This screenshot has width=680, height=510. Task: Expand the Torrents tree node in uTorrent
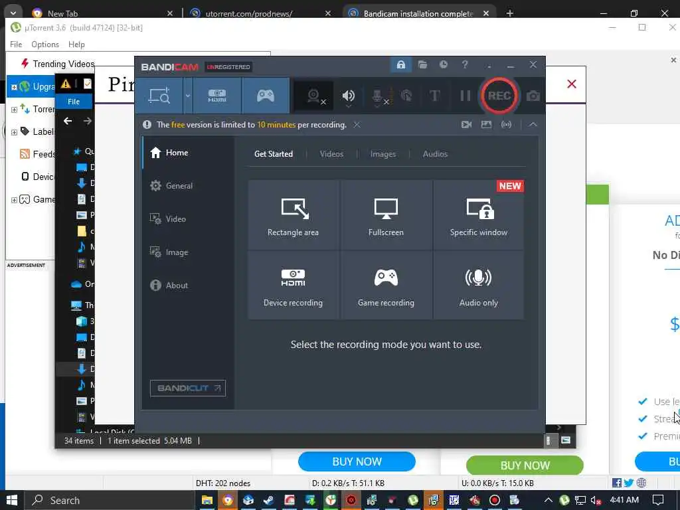pos(14,110)
